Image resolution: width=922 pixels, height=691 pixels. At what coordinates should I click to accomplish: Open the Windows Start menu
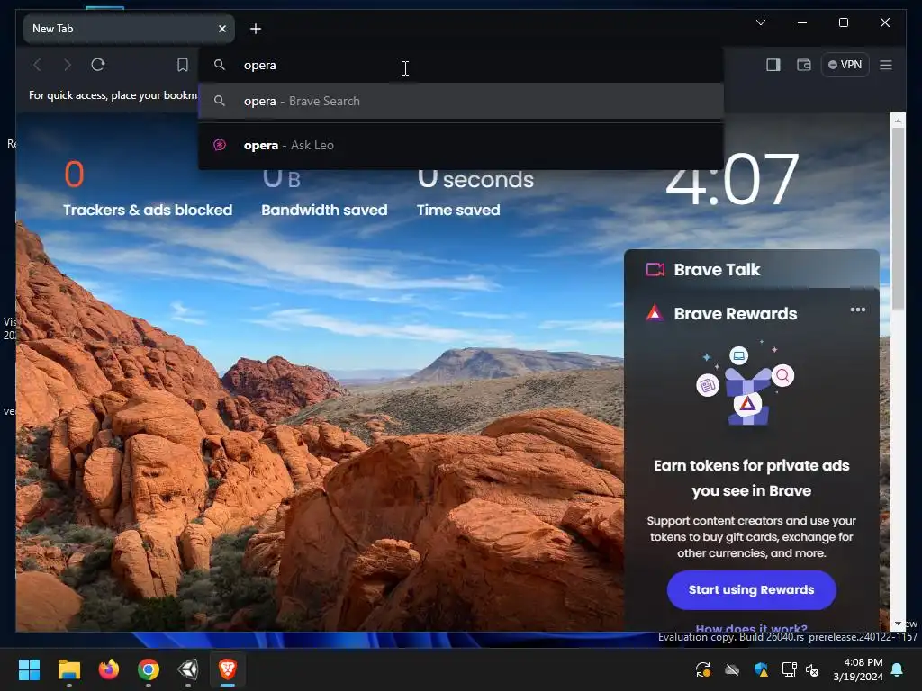coord(29,669)
